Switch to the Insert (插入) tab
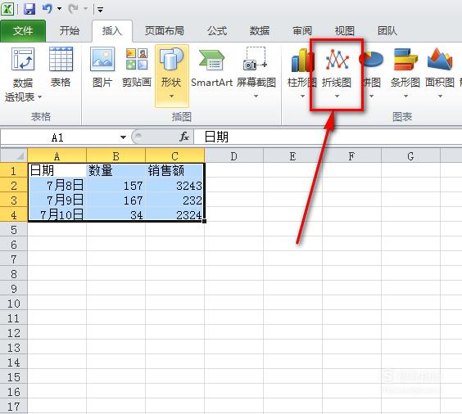Screen dimensions: 462x414 pyautogui.click(x=112, y=31)
